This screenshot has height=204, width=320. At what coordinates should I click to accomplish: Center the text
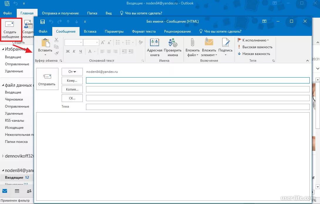109,51
